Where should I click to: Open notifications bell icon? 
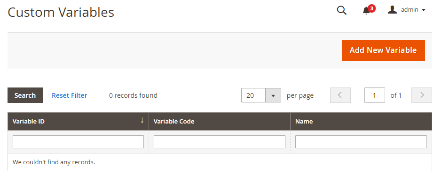click(366, 11)
